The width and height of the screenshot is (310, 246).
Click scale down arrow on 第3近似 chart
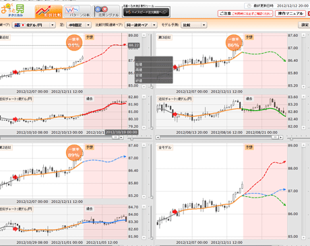tap(303, 87)
